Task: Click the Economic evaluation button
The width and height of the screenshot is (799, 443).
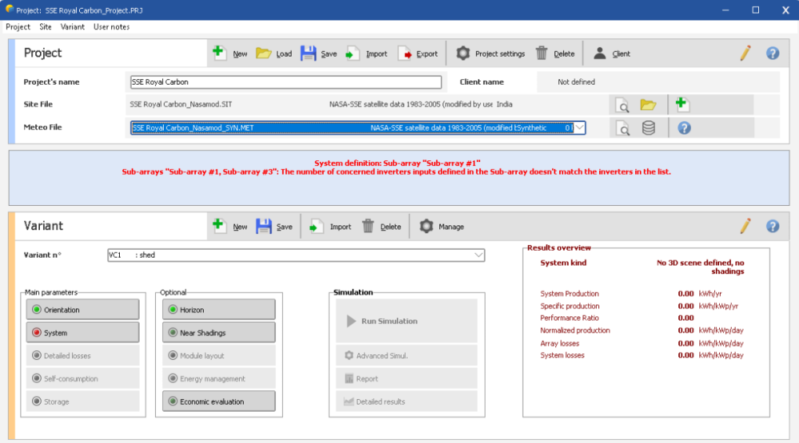Action: pyautogui.click(x=219, y=401)
